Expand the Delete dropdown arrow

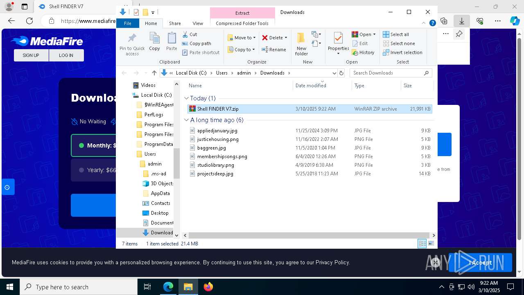pyautogui.click(x=286, y=38)
